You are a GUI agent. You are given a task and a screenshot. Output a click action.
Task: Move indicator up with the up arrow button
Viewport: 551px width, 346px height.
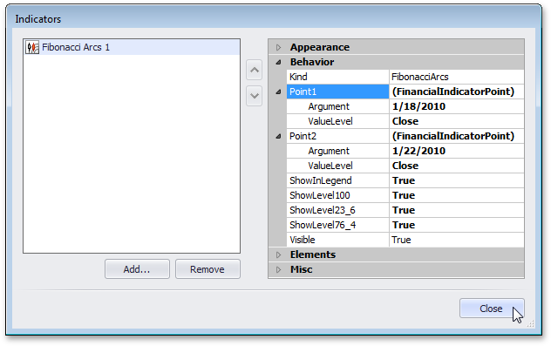(254, 70)
